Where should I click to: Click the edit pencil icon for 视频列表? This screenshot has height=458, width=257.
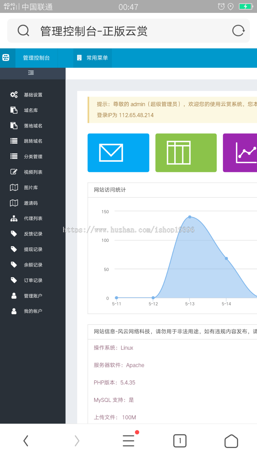[x=14, y=172]
